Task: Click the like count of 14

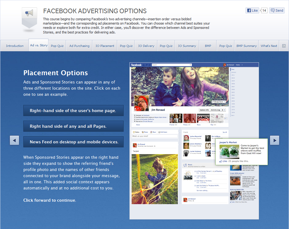Action: point(264,10)
